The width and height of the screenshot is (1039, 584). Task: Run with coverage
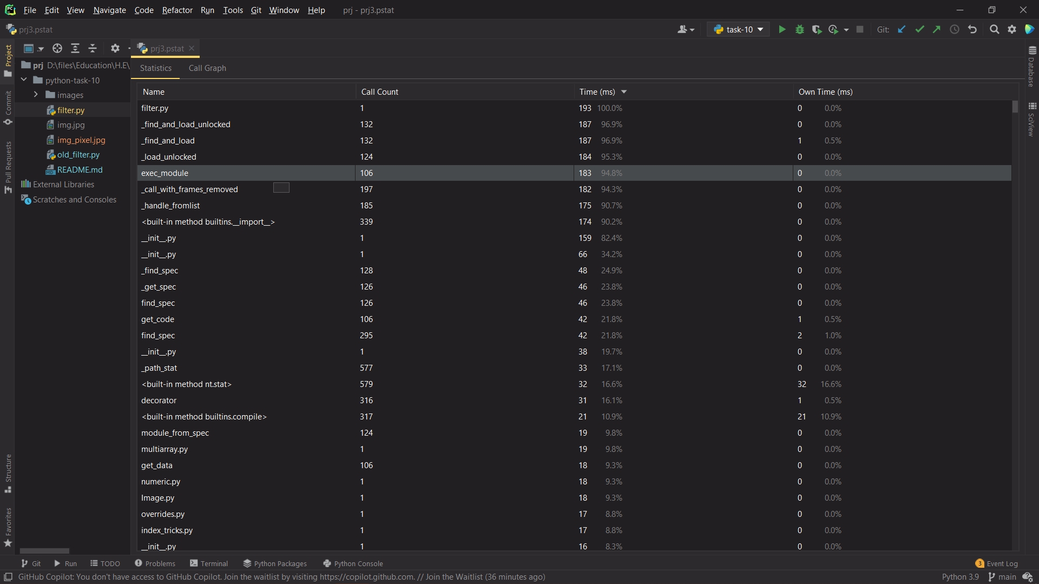(817, 29)
